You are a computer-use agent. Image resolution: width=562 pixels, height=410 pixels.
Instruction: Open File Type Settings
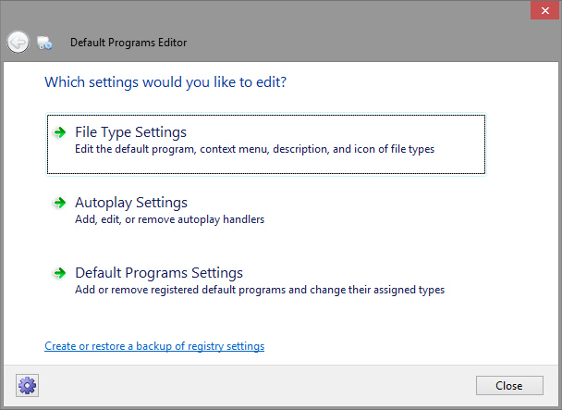point(130,132)
